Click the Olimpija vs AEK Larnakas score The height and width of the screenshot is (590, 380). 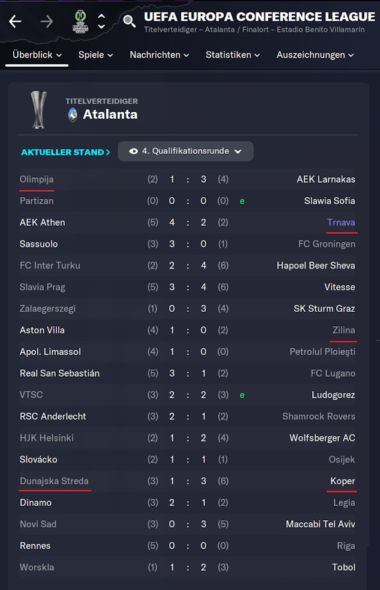click(187, 179)
